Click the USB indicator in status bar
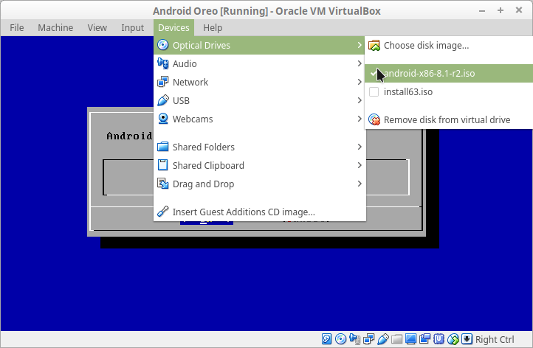 click(x=382, y=339)
